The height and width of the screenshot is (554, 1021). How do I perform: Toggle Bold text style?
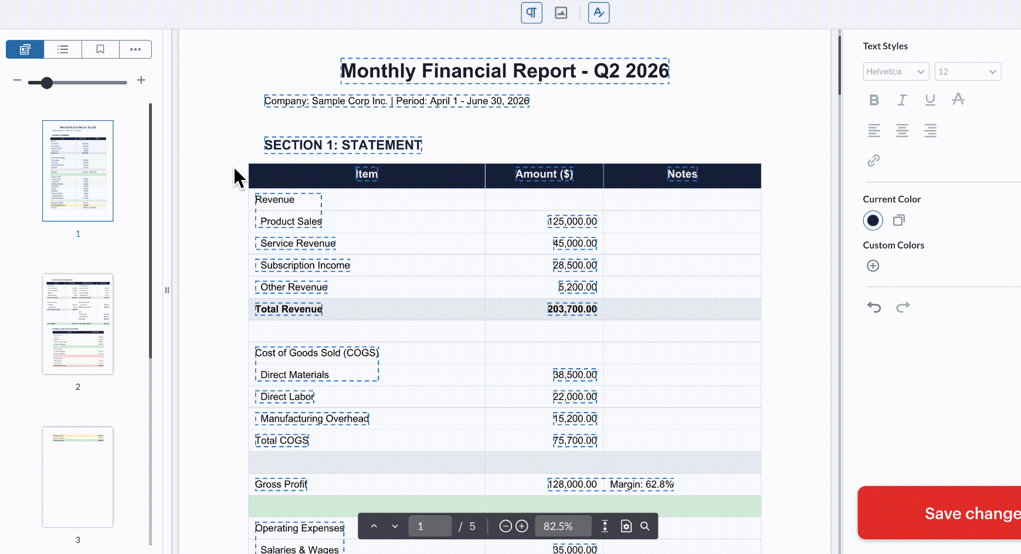[x=874, y=100]
